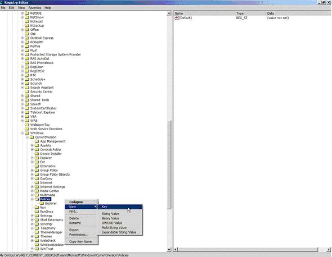The image size is (332, 257).
Task: Click the RunOnce folder icon
Action: pos(37,212)
